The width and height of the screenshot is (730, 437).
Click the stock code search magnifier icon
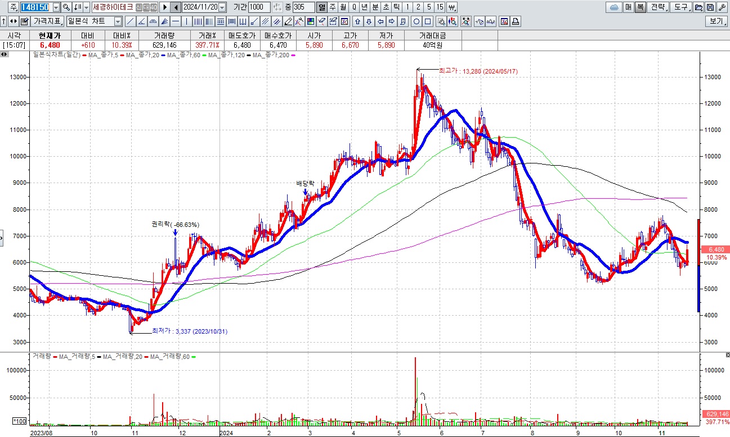[66, 7]
